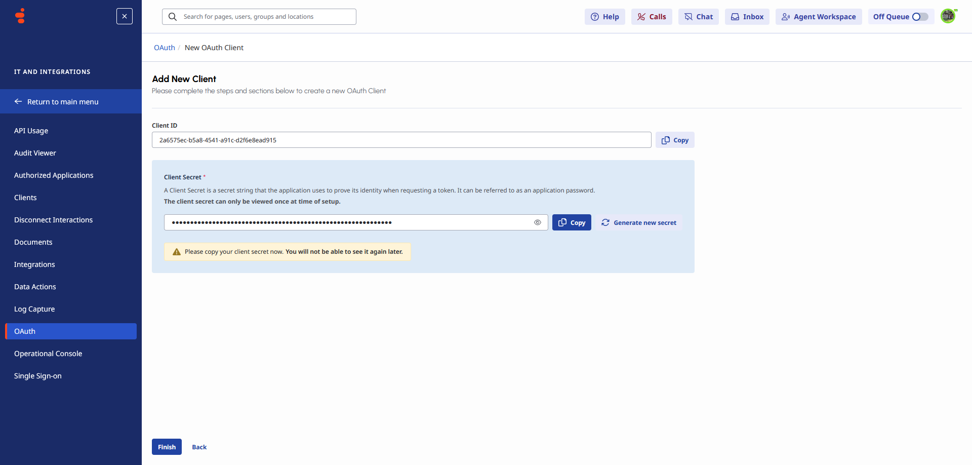Click the Help icon in the top bar
The height and width of the screenshot is (465, 972).
(604, 16)
